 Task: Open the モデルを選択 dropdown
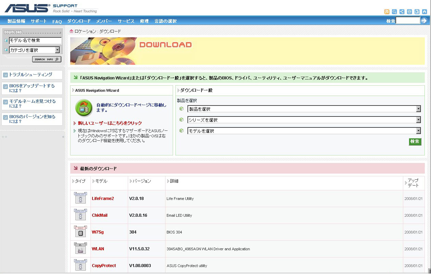[304, 131]
